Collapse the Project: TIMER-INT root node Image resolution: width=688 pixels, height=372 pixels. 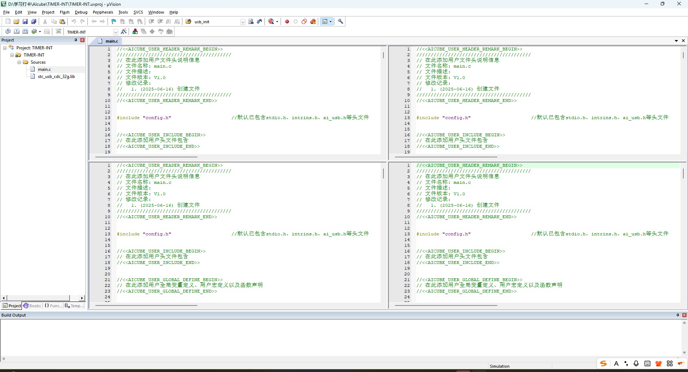click(x=5, y=48)
